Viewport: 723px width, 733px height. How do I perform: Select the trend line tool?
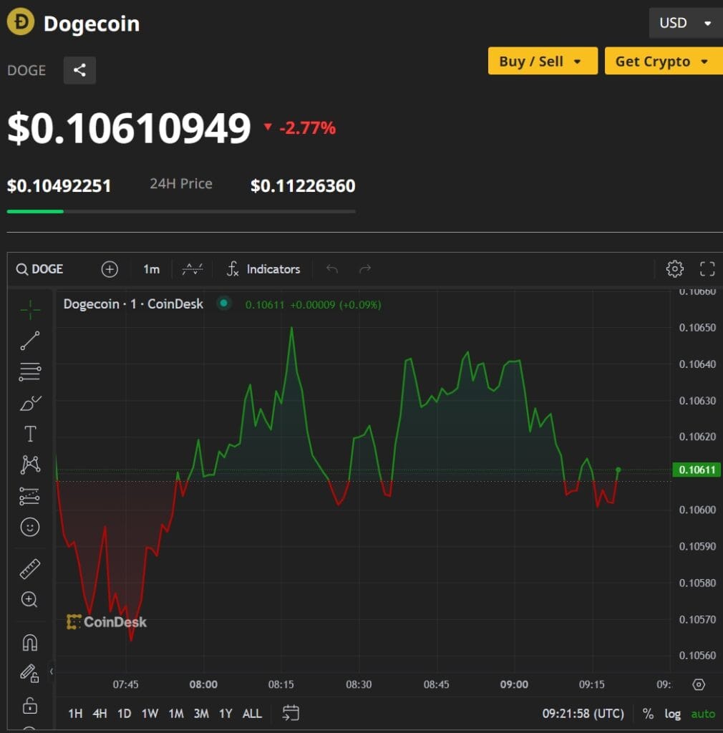[x=30, y=341]
